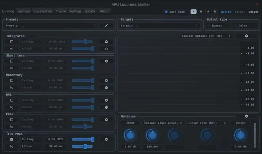Screen dimensions: 262x154
Task: Enable the Short term ceiling checkbox
Action: tap(12, 61)
